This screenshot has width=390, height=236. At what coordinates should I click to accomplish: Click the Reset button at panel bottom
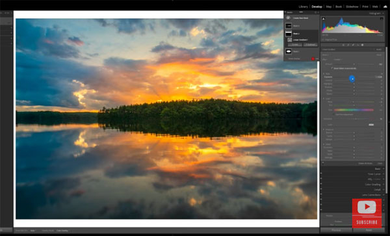coord(369,230)
